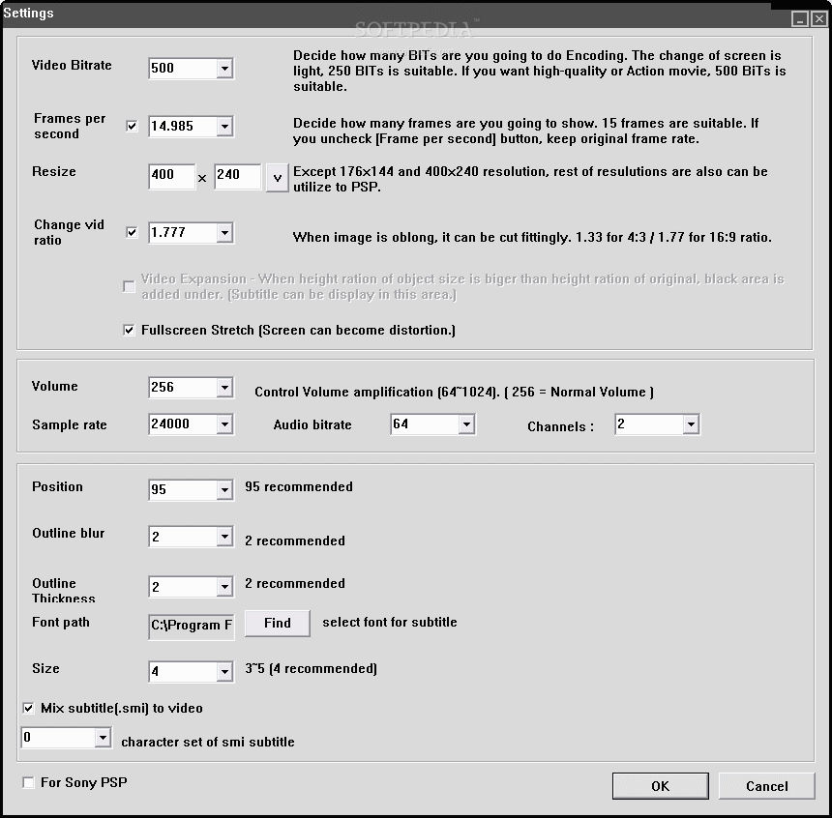Toggle the Frames per second checkbox
The height and width of the screenshot is (818, 832).
pyautogui.click(x=132, y=127)
